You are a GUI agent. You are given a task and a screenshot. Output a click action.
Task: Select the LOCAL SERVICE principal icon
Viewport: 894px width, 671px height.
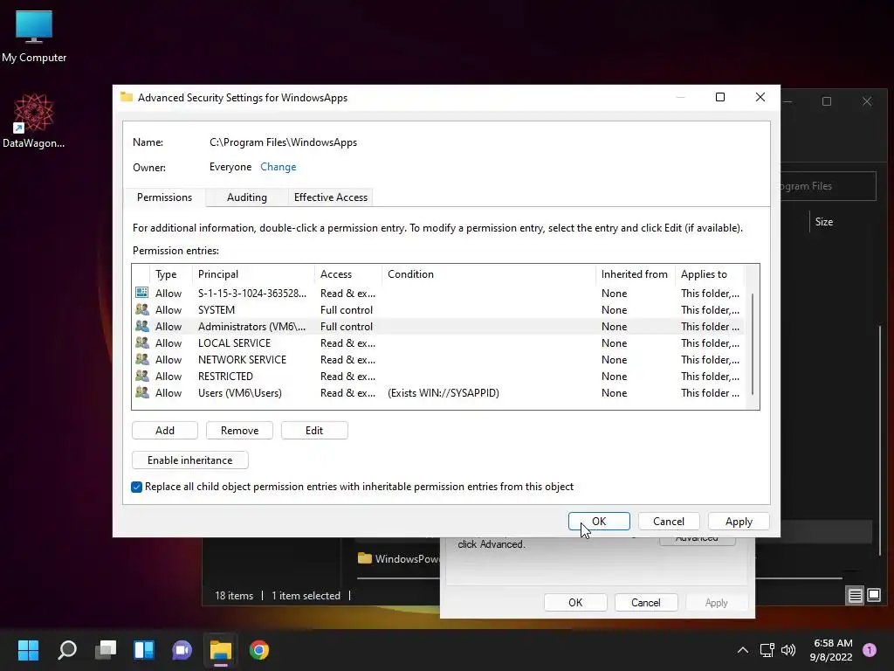(x=142, y=342)
